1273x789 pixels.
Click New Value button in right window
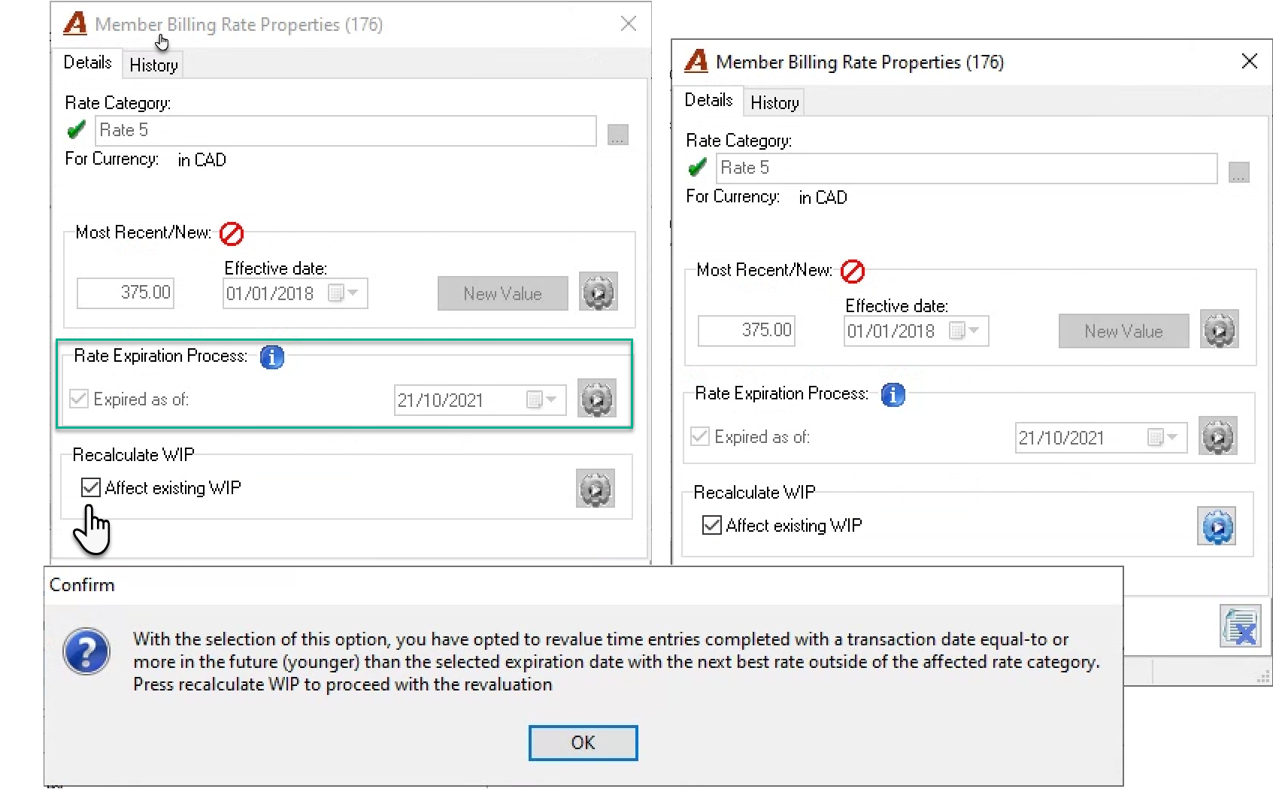(1124, 331)
